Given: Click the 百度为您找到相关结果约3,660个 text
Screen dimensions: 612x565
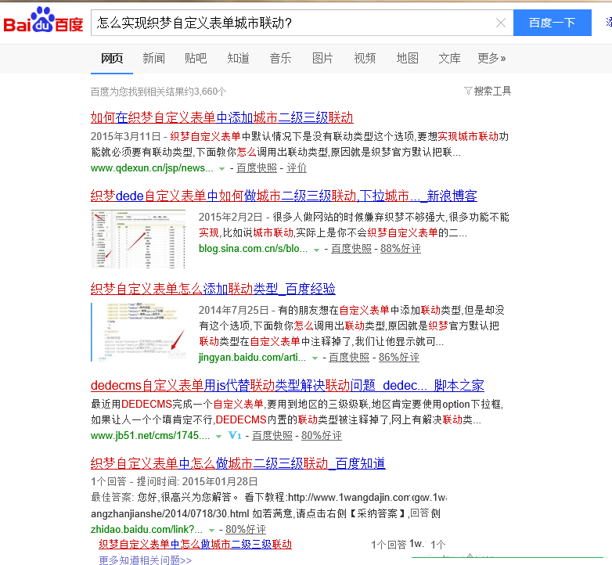Looking at the screenshot, I should click(x=158, y=92).
